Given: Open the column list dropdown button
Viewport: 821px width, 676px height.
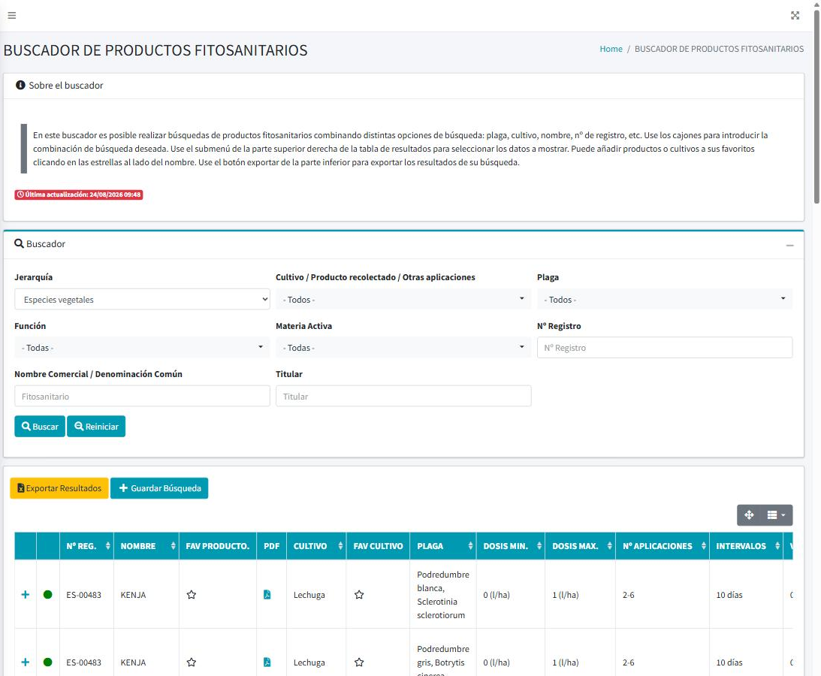Looking at the screenshot, I should (x=777, y=515).
